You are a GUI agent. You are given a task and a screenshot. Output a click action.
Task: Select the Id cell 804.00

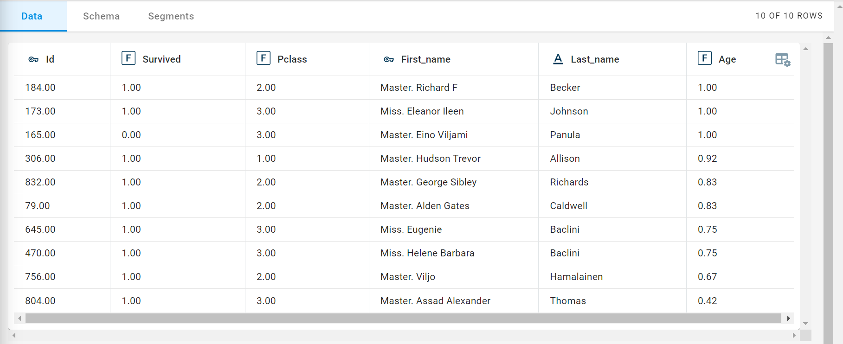[x=40, y=301]
